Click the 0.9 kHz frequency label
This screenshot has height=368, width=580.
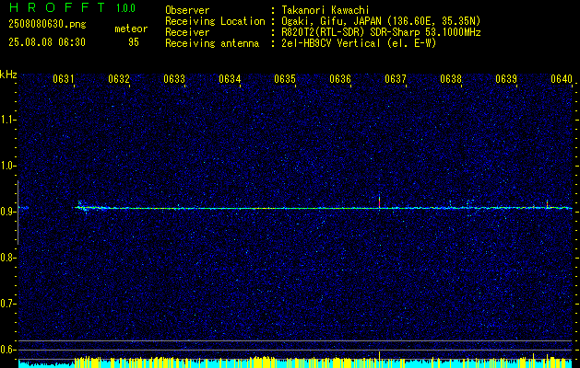pos(6,212)
